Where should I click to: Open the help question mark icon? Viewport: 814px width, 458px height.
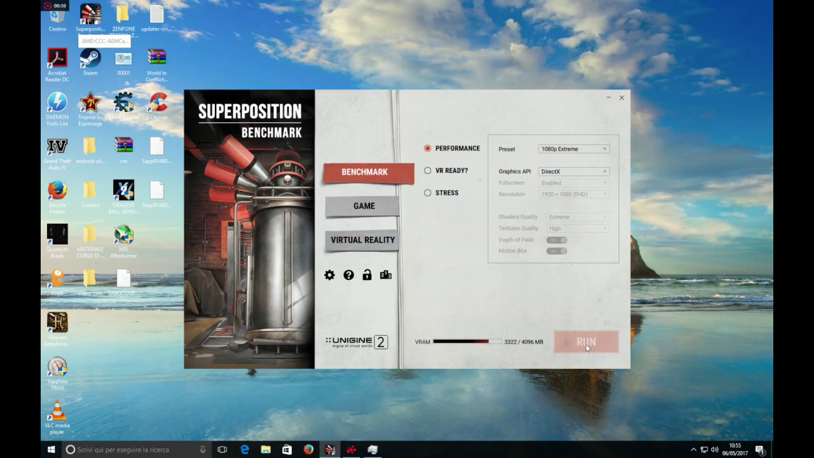click(348, 275)
